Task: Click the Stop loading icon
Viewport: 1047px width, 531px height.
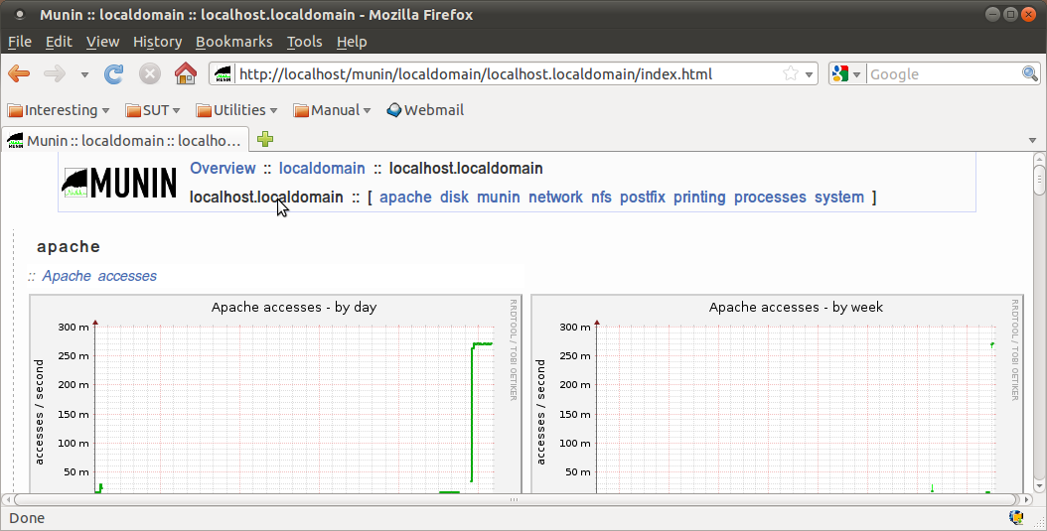Action: (150, 74)
